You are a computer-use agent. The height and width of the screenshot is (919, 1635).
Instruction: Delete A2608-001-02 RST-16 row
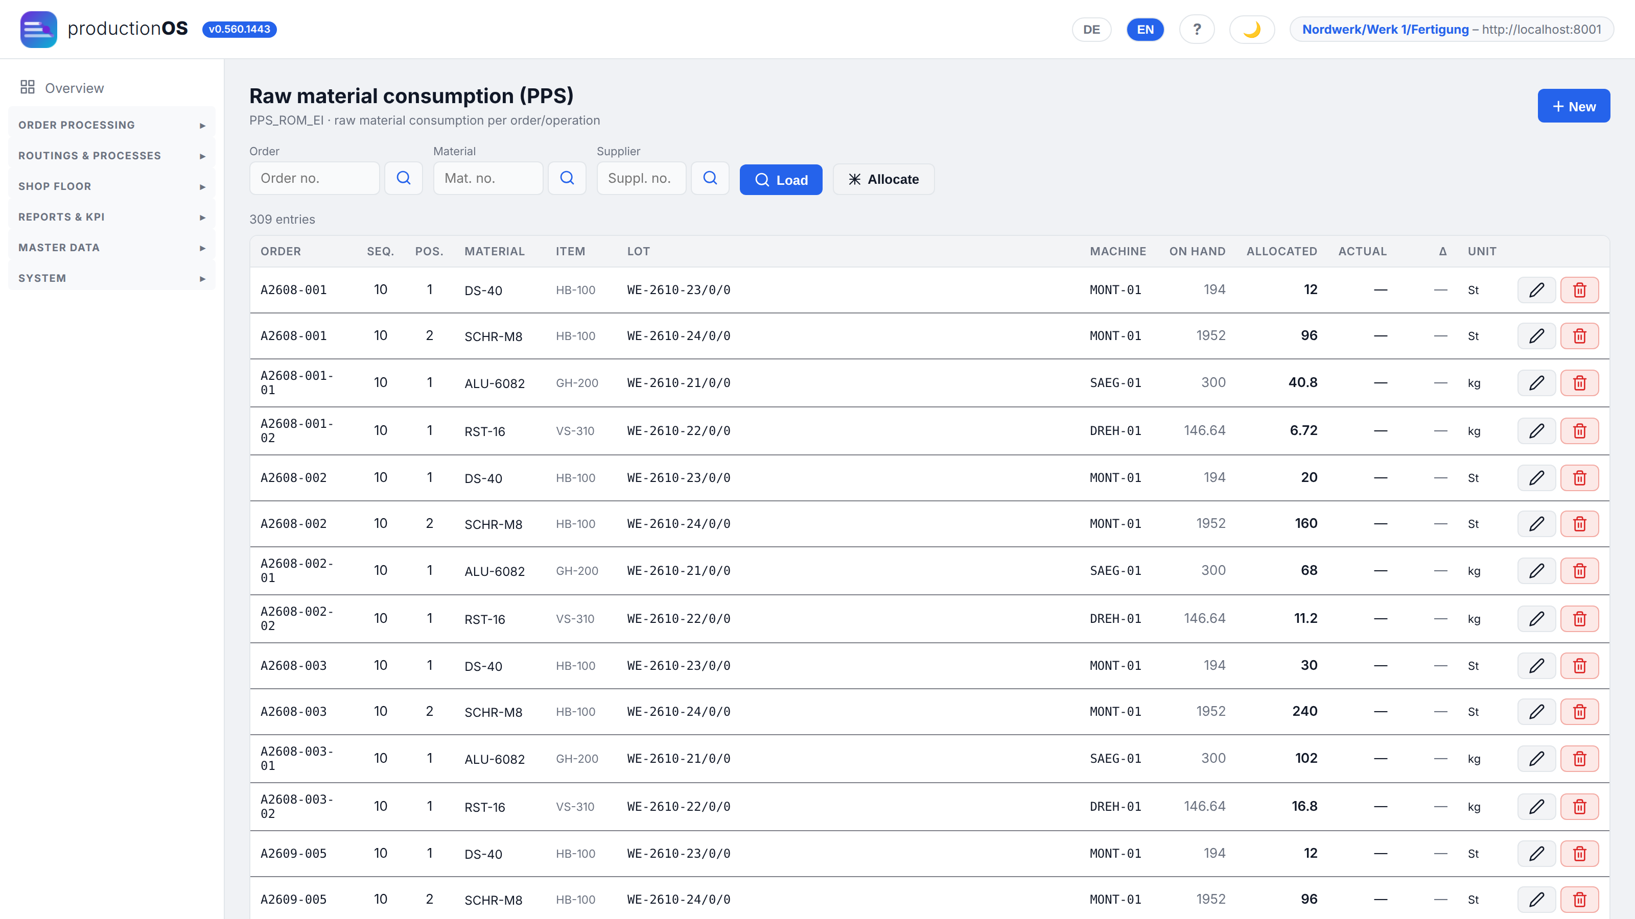pyautogui.click(x=1579, y=431)
